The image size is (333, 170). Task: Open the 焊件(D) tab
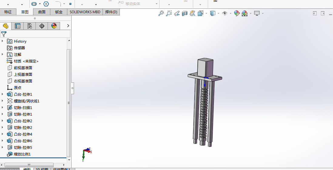coord(111,12)
